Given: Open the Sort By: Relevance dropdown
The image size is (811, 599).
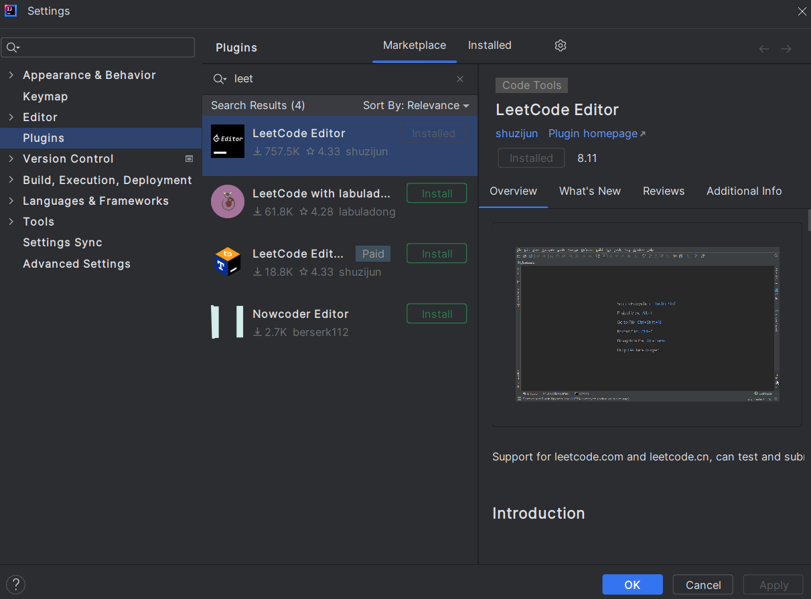Looking at the screenshot, I should click(416, 106).
